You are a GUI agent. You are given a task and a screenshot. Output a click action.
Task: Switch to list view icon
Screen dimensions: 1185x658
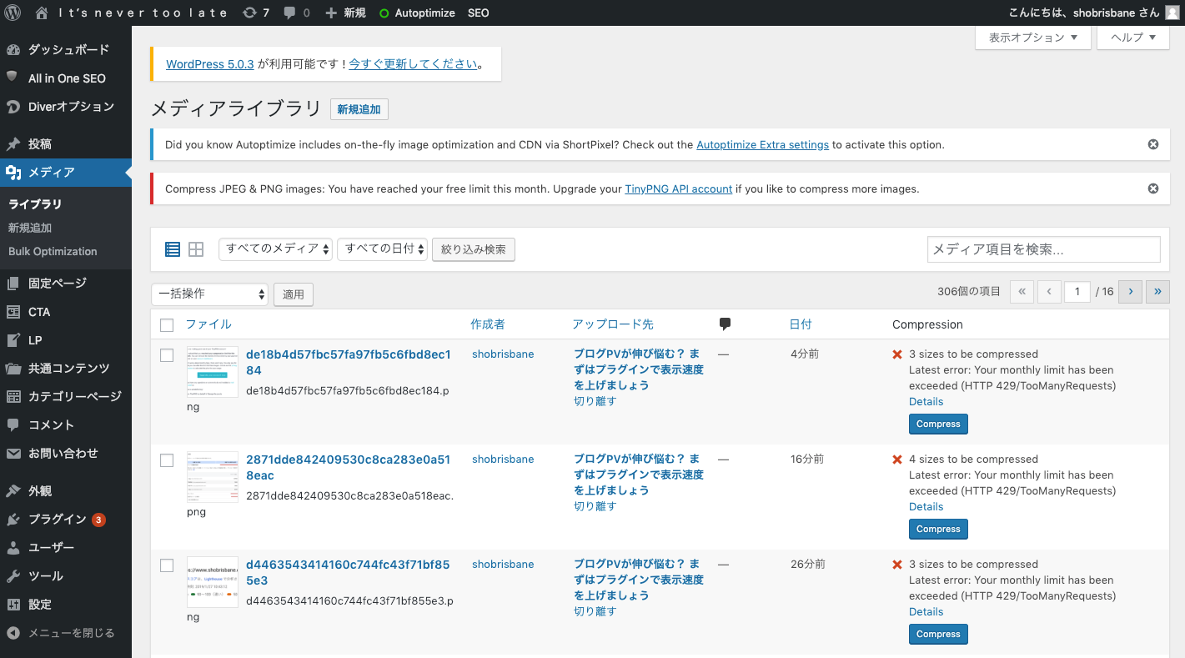coord(173,249)
